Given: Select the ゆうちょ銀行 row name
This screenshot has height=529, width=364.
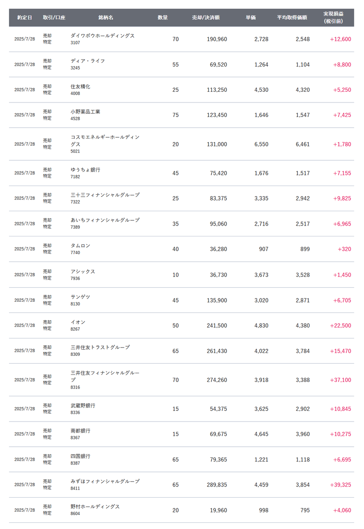Looking at the screenshot, I should [x=85, y=170].
